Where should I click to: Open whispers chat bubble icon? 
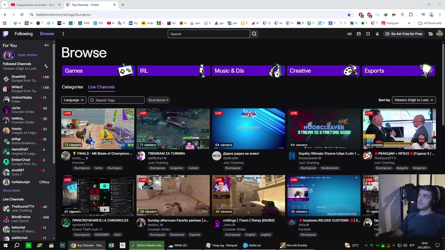coord(368,34)
